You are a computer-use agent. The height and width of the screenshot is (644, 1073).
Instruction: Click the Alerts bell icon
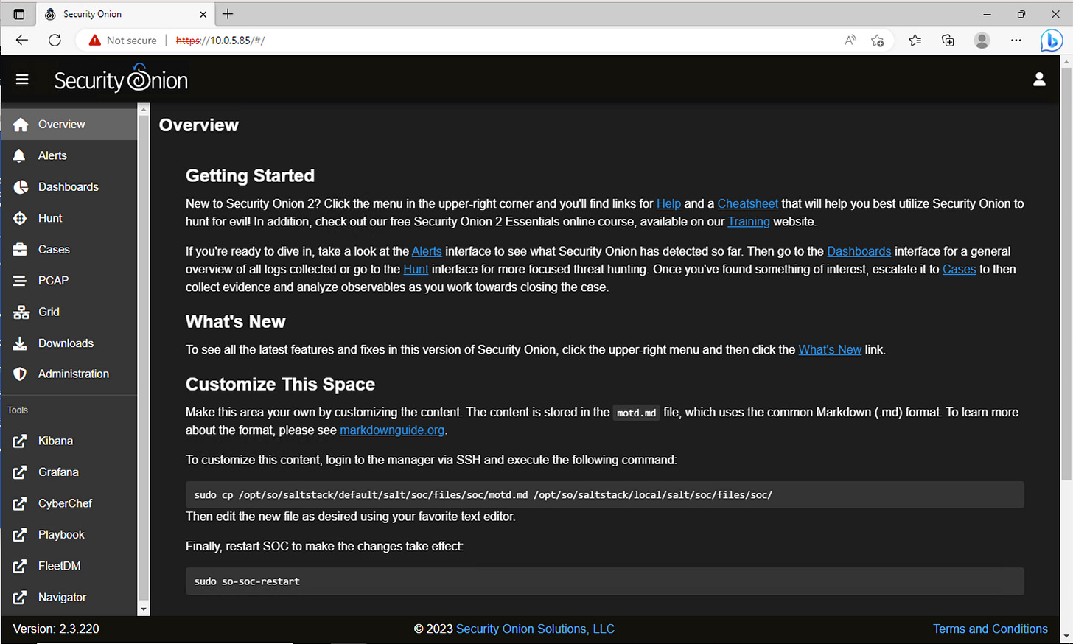coord(20,155)
